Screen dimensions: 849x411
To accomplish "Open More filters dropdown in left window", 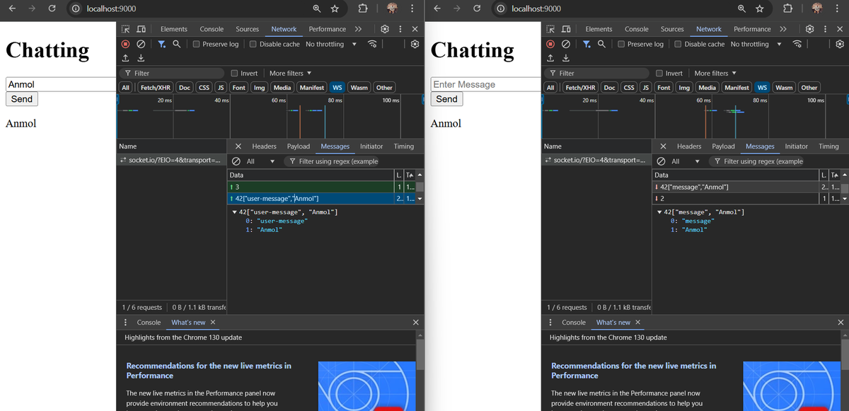I will 290,73.
